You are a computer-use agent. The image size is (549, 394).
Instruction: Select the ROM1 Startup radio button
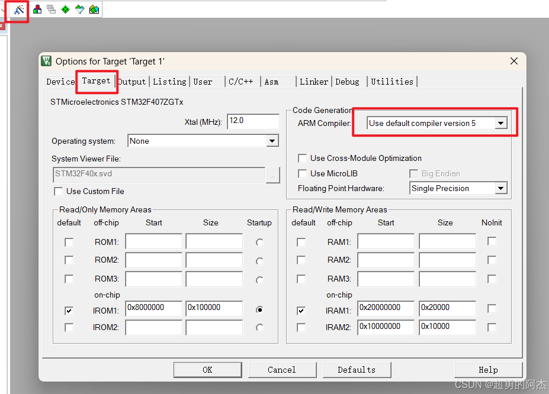coord(259,243)
